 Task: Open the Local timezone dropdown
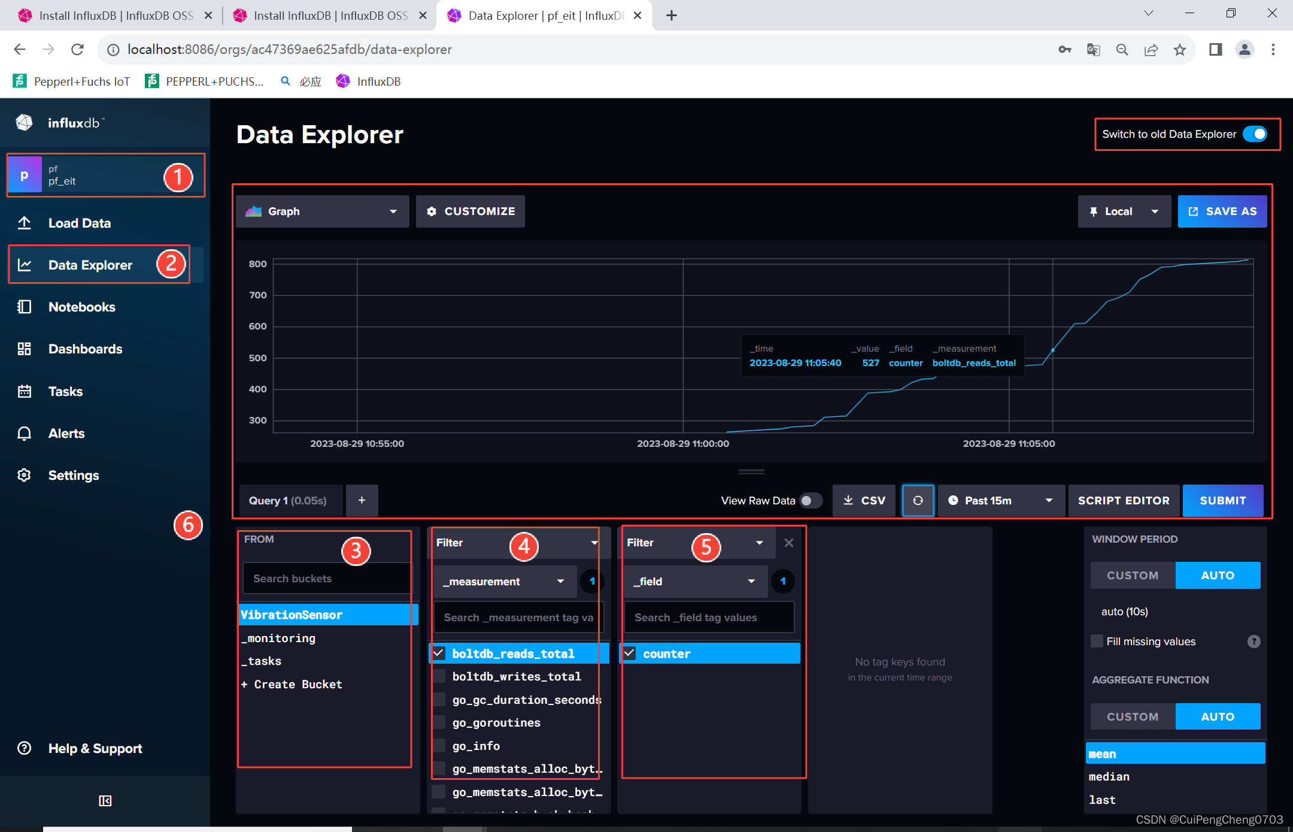pos(1124,211)
